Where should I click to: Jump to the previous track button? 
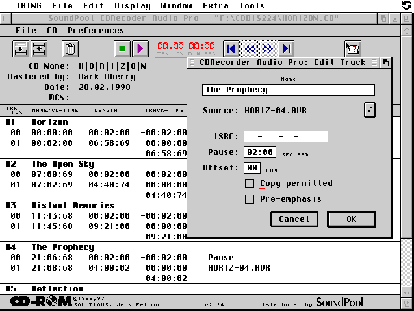tap(231, 49)
